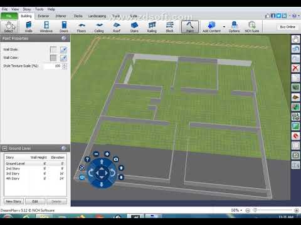Image resolution: width=301 pixels, height=225 pixels.
Task: Open the View menu
Action: (x=15, y=9)
